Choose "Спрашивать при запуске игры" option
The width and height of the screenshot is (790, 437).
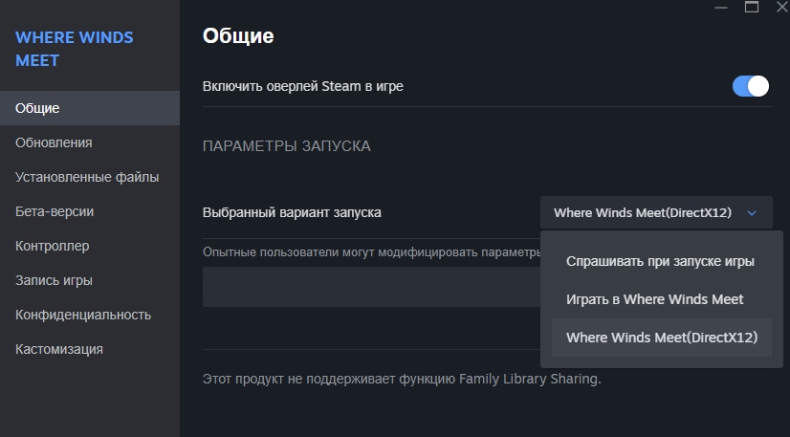pyautogui.click(x=660, y=261)
